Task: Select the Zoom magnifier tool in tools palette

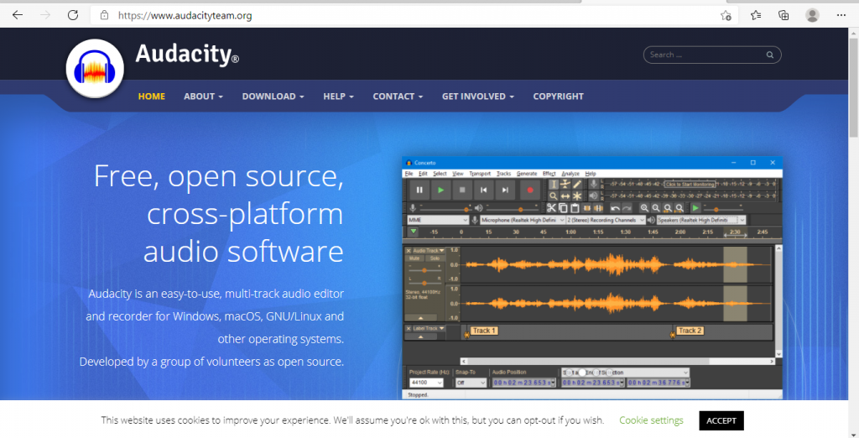Action: coord(554,196)
